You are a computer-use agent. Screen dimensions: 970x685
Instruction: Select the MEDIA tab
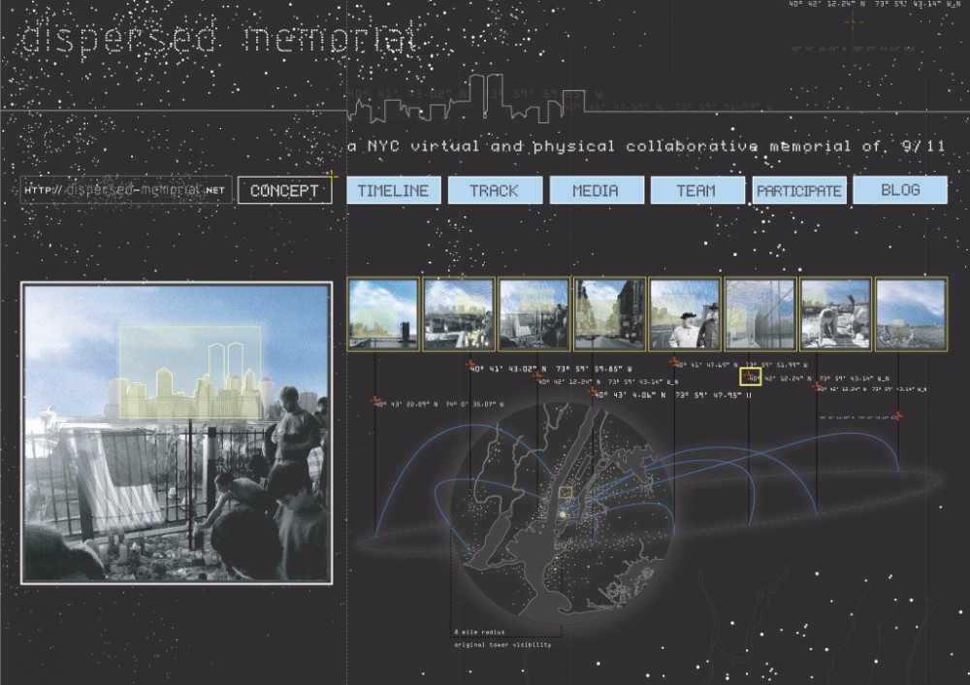coord(597,190)
